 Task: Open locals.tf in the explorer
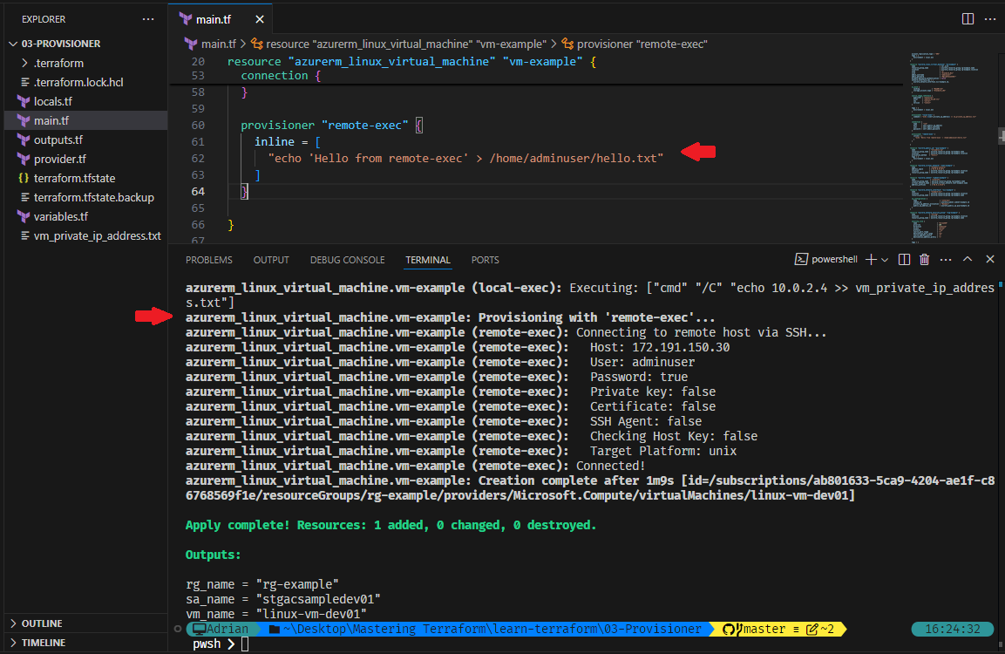[86, 101]
